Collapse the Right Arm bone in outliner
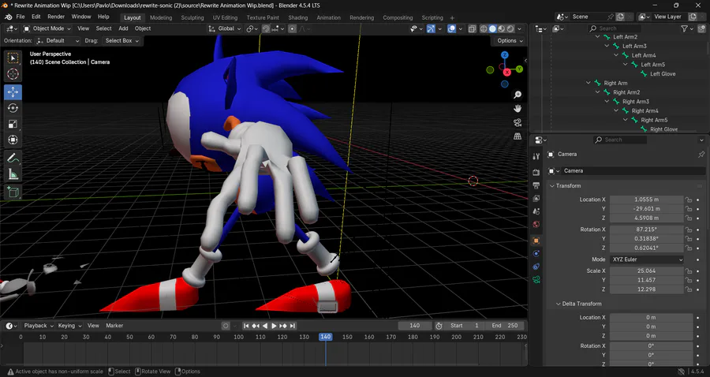The width and height of the screenshot is (710, 377). tap(589, 84)
